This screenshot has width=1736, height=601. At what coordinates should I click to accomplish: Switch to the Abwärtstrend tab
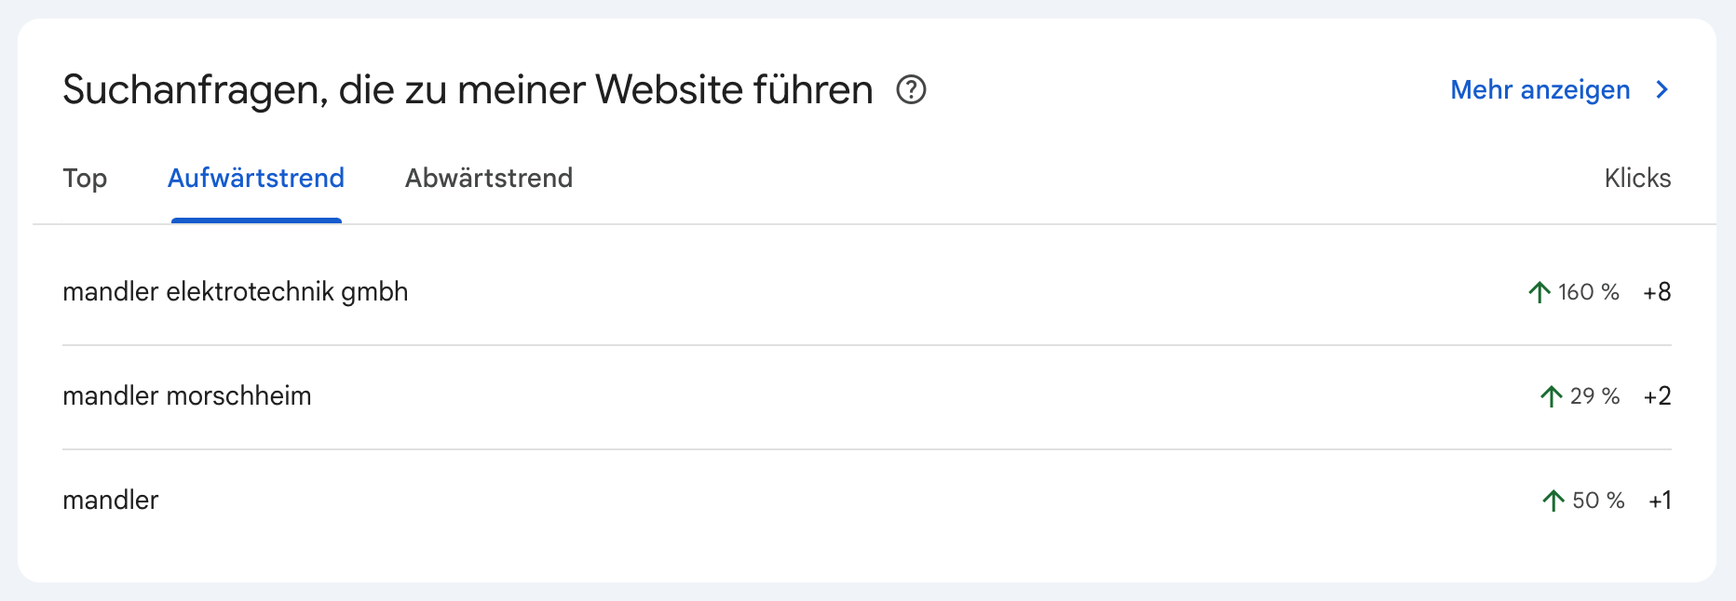click(489, 179)
